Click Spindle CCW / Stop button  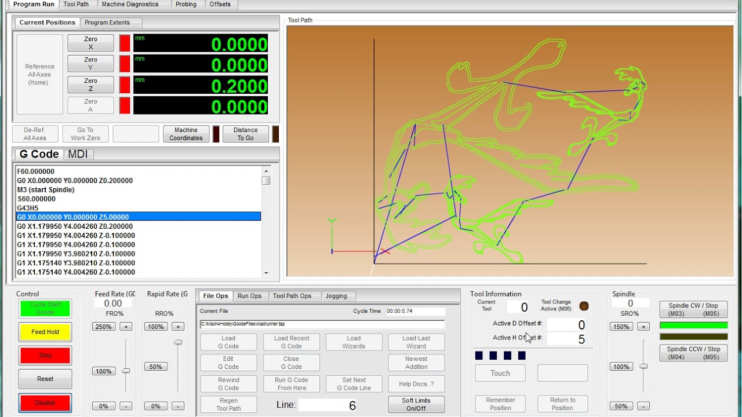tap(693, 353)
